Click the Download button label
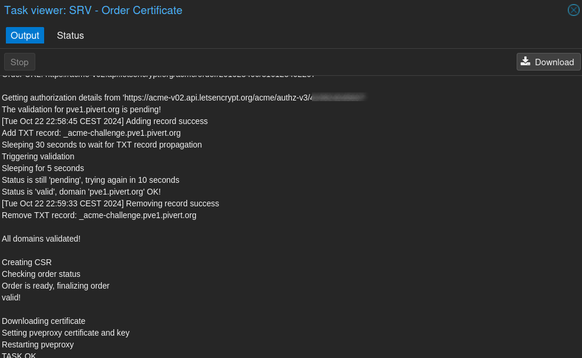Image resolution: width=582 pixels, height=358 pixels. (554, 62)
